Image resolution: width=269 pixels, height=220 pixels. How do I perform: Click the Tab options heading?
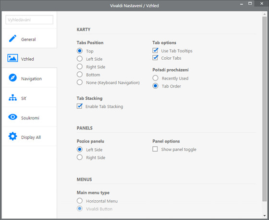tap(164, 43)
